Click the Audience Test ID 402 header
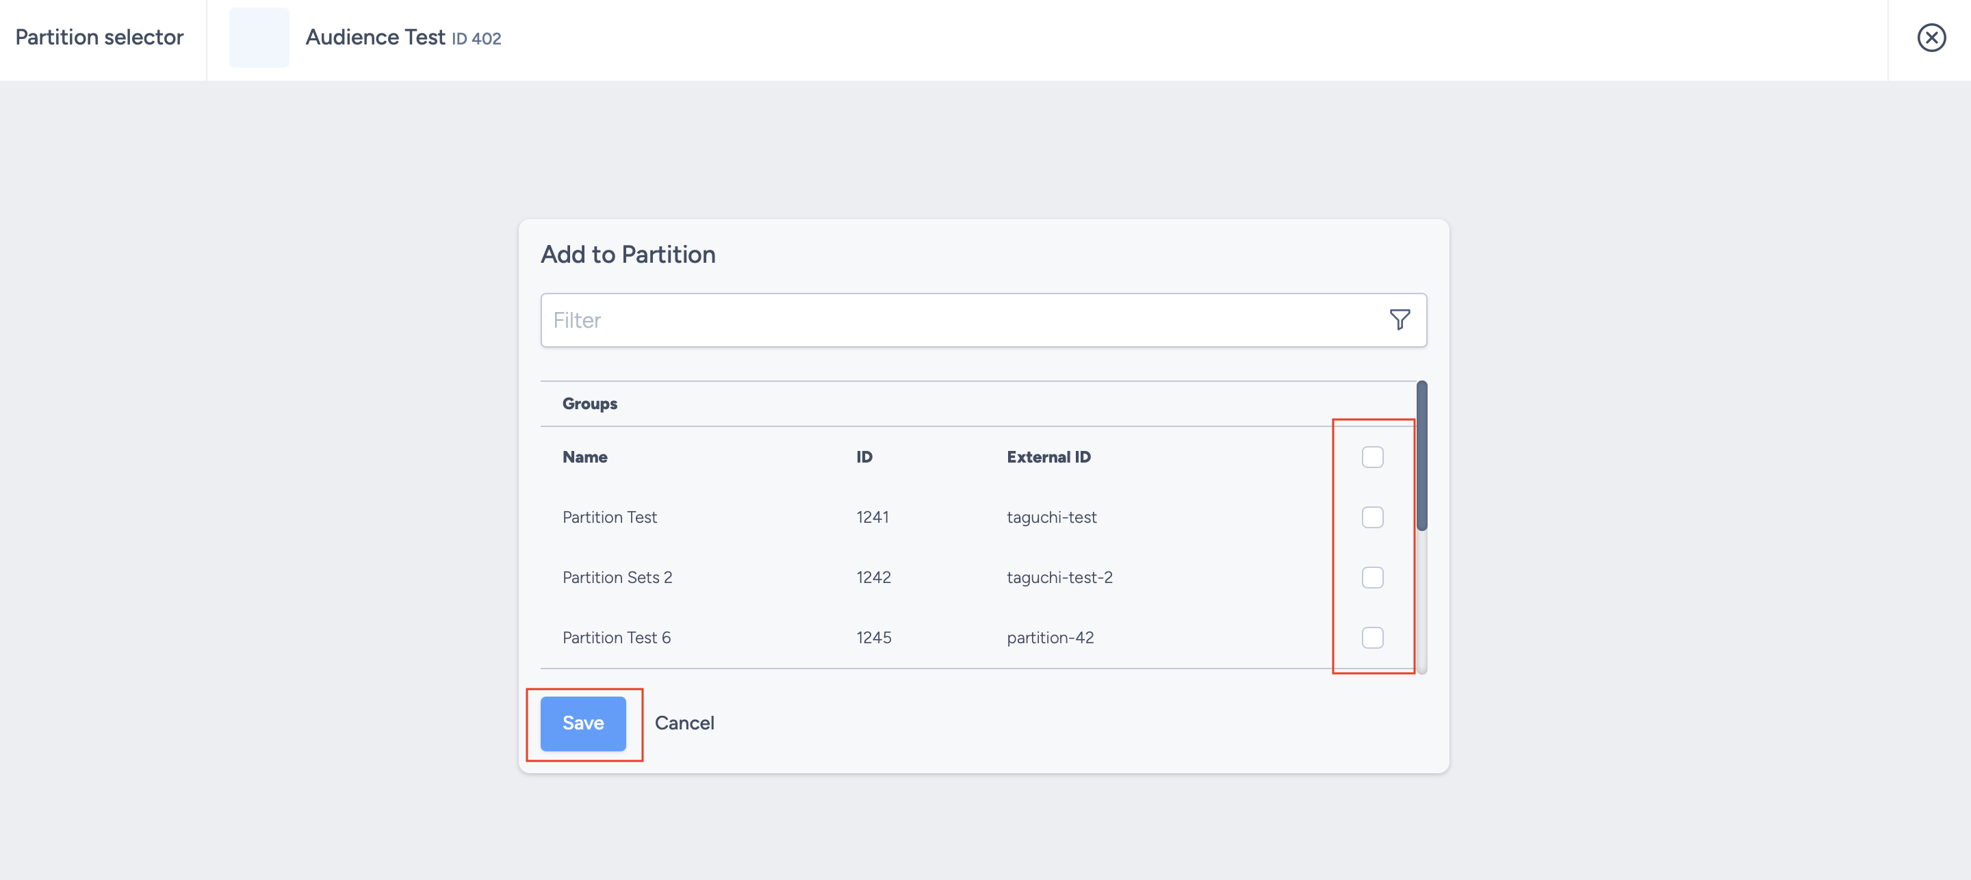Viewport: 1971px width, 880px height. 403,37
